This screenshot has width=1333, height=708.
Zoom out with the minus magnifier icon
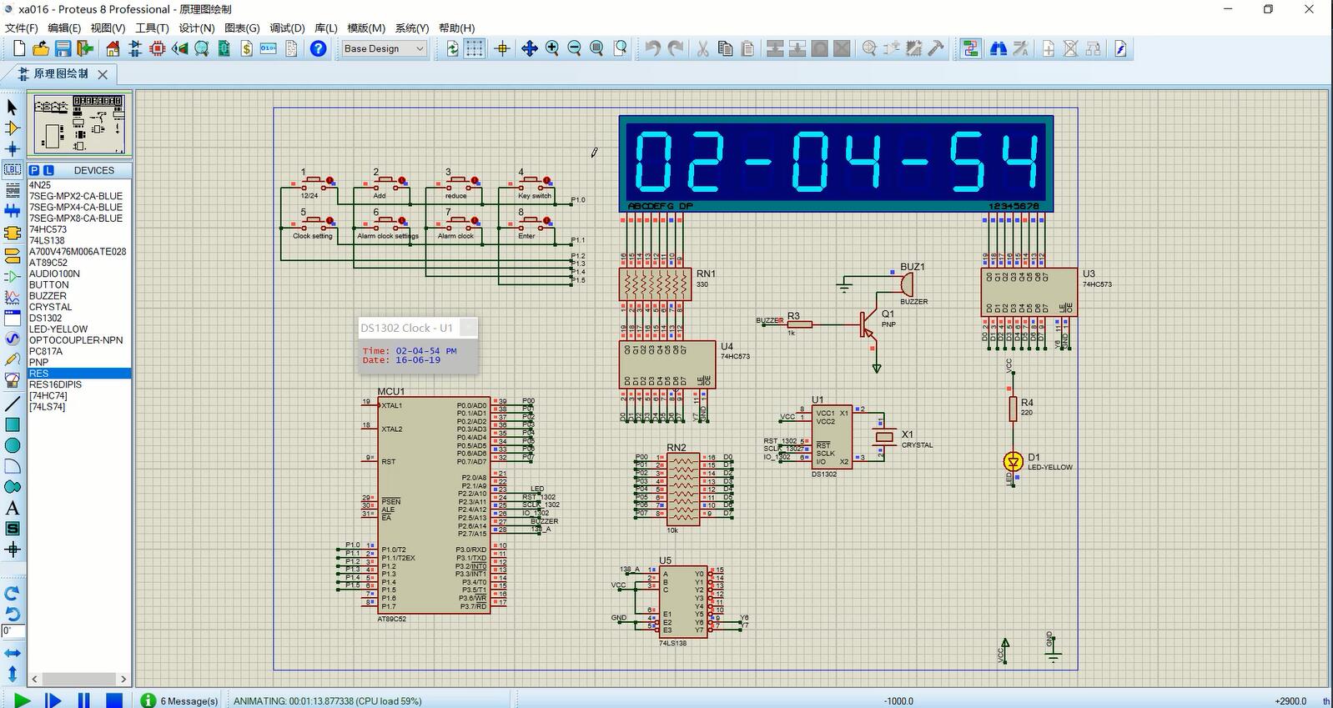point(574,48)
